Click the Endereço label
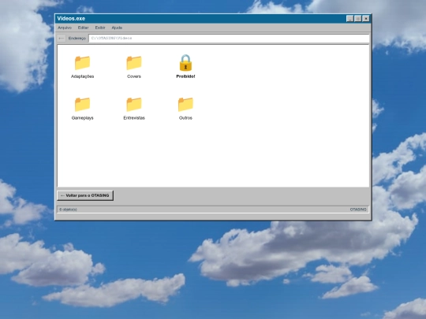Viewport: 426px width, 319px height. pyautogui.click(x=77, y=39)
